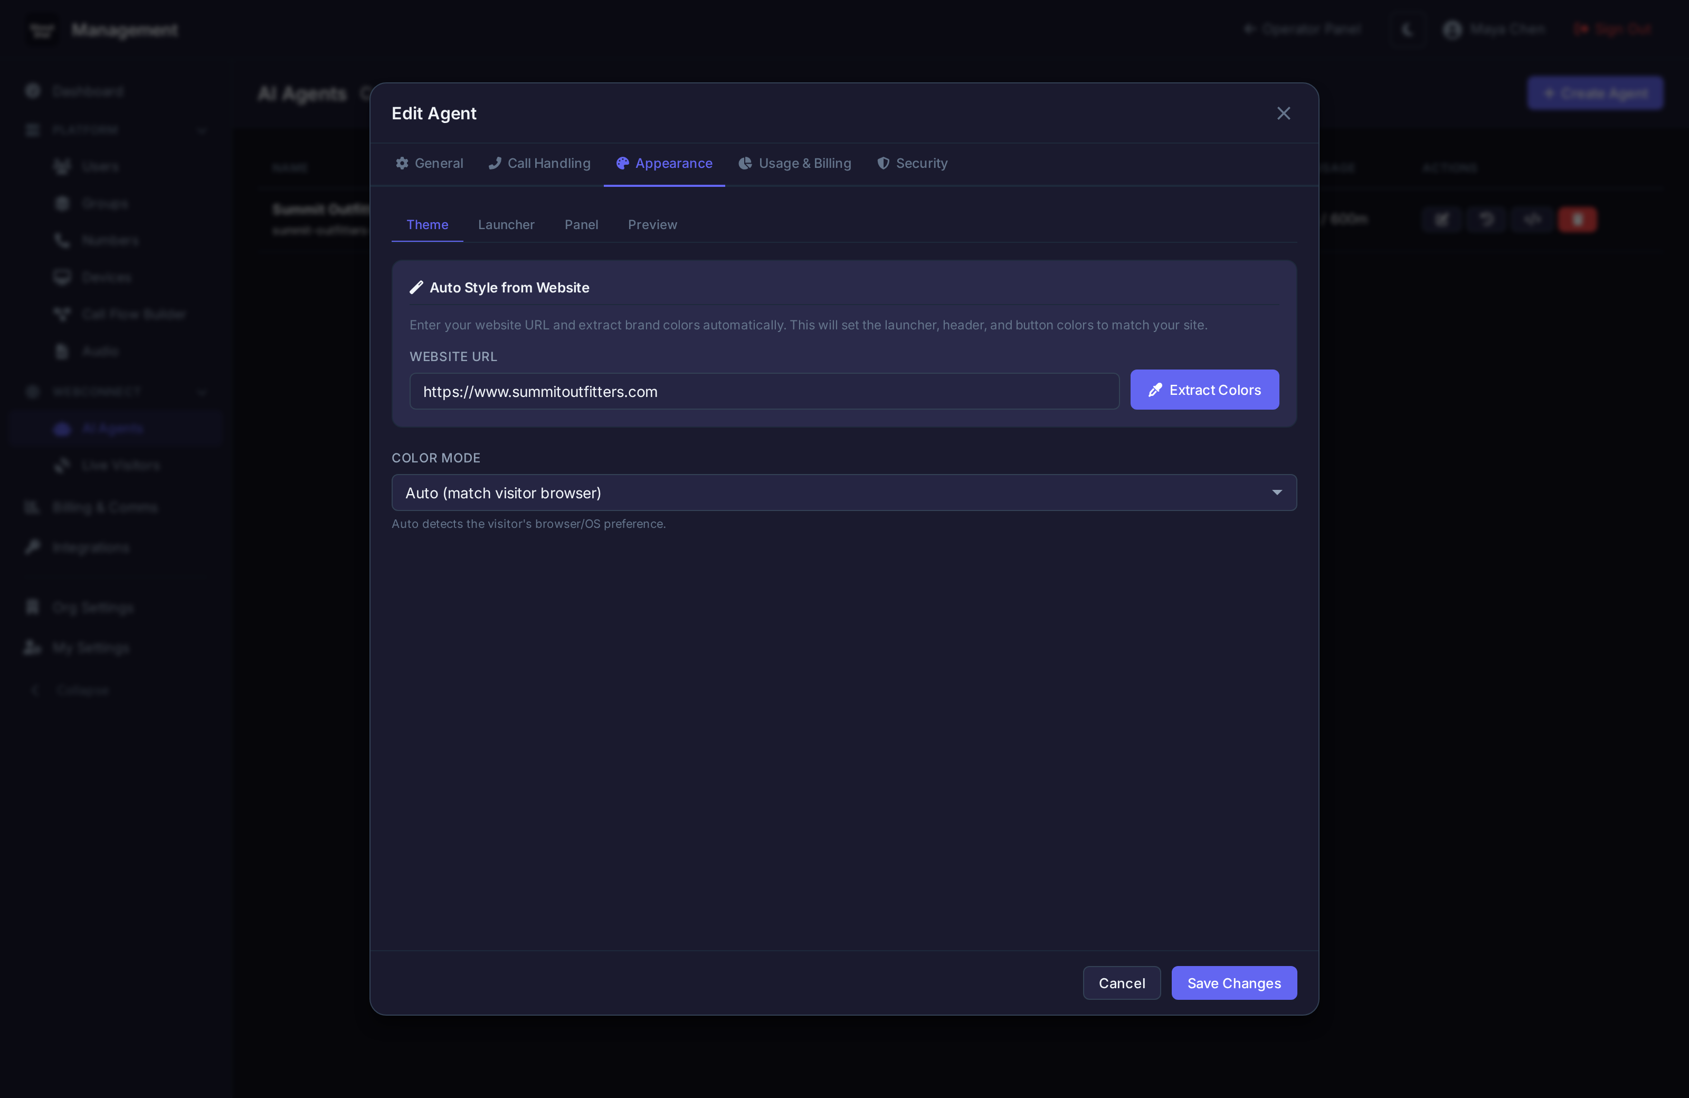Click the embed code icon in Actions column
The image size is (1689, 1098).
coord(1532,219)
